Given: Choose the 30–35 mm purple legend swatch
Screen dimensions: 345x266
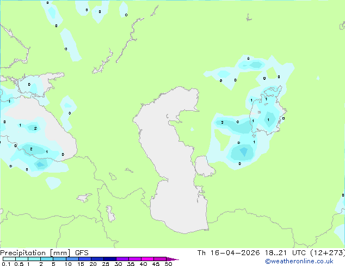Looking at the screenshot, I should pos(122,259).
